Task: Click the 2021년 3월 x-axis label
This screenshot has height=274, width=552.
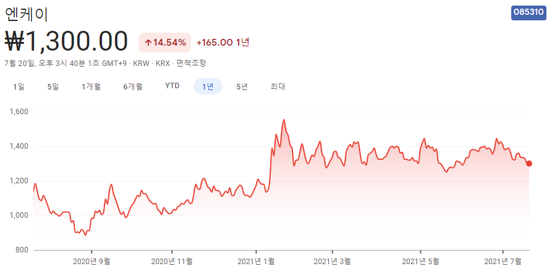Action: coord(332,262)
